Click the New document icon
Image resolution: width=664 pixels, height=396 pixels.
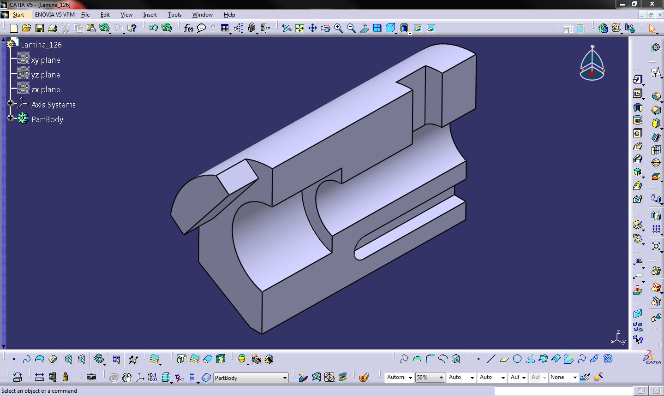pos(14,28)
